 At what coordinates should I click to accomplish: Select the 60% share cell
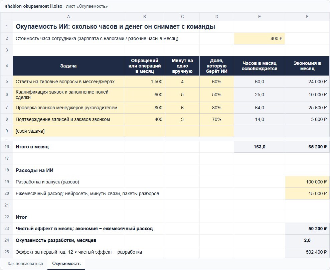tap(217, 82)
